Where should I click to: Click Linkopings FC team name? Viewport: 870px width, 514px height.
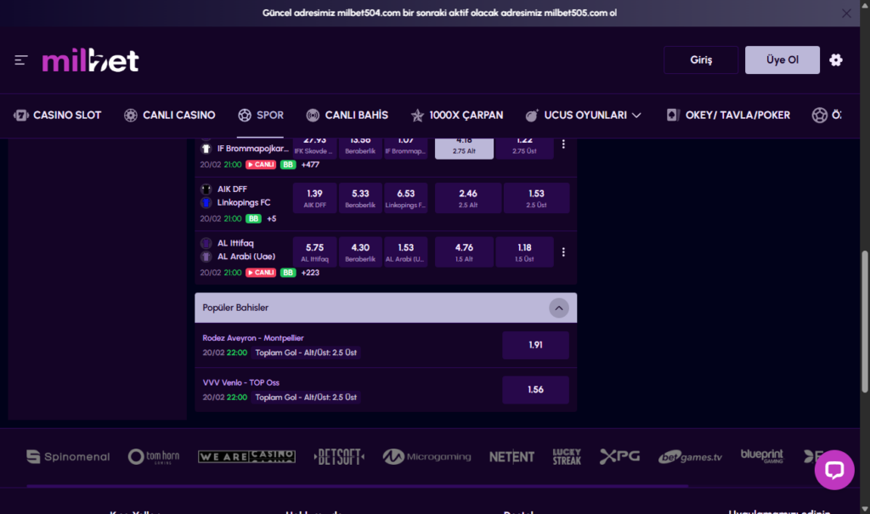pos(244,202)
